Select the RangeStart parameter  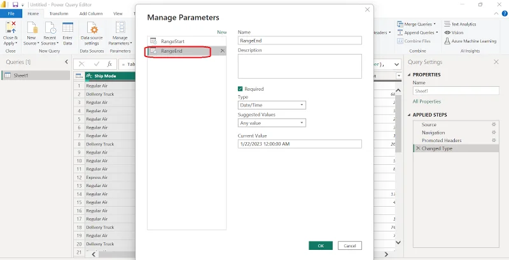[186, 41]
